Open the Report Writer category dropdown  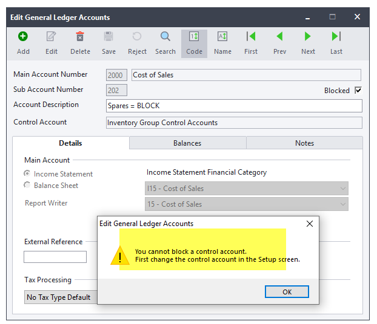pos(246,204)
